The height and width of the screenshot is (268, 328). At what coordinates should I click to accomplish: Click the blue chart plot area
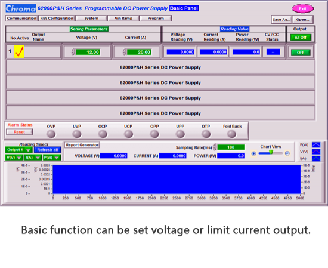[x=177, y=179]
